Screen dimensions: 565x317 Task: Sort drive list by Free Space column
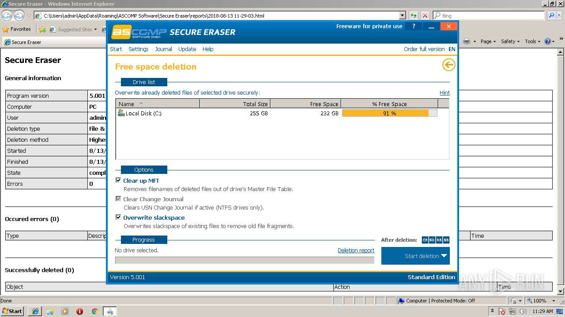click(x=305, y=104)
